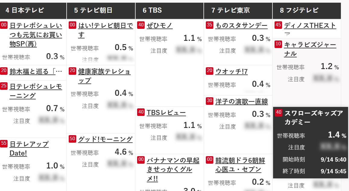Click はい!テレビ朝日です program link
The height and width of the screenshot is (191, 349).
click(105, 30)
